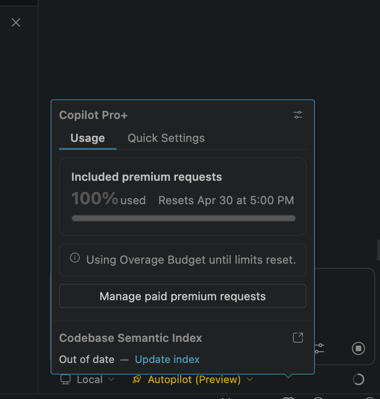Open the Autopilot (Preview) mode dropdown

point(192,379)
